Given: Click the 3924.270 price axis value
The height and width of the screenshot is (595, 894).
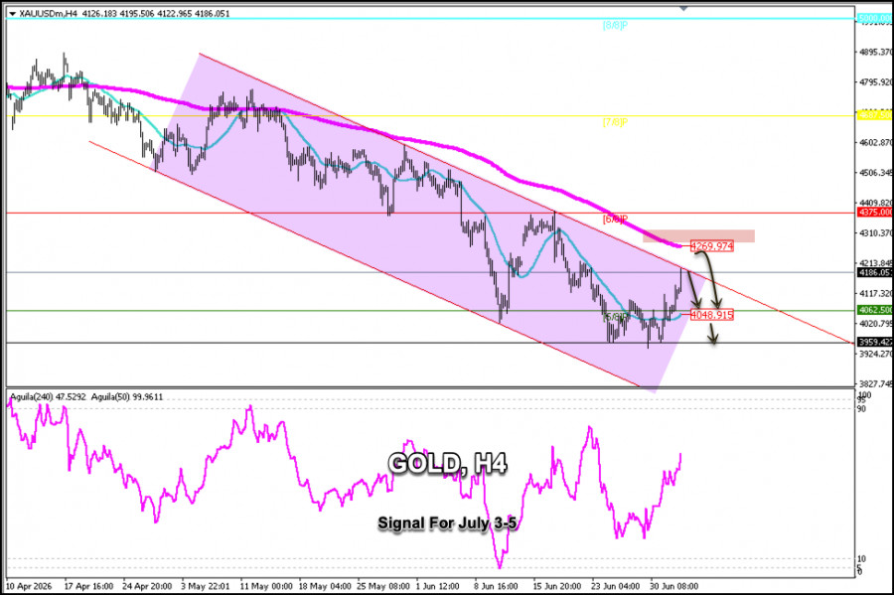Looking at the screenshot, I should click(x=876, y=354).
